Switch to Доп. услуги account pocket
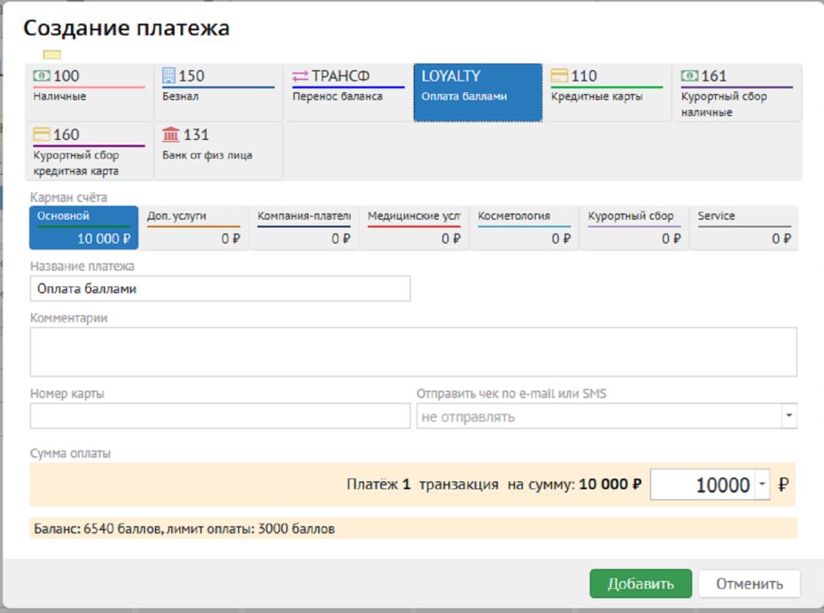824x613 pixels. [193, 228]
